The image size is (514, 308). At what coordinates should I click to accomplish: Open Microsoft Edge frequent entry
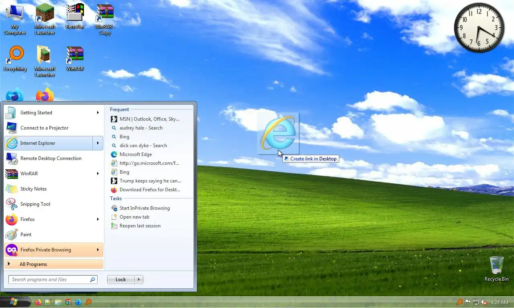point(135,154)
